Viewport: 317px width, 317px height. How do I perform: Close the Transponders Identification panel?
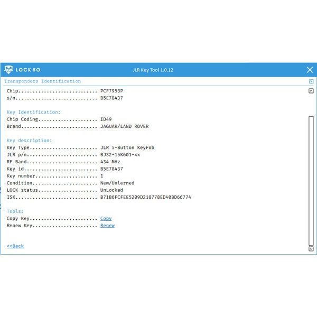point(311,81)
